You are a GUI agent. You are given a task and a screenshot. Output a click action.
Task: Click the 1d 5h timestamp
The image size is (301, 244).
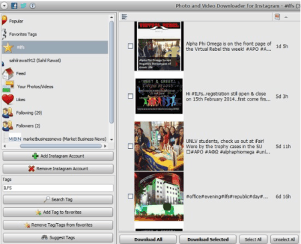tap(282, 46)
